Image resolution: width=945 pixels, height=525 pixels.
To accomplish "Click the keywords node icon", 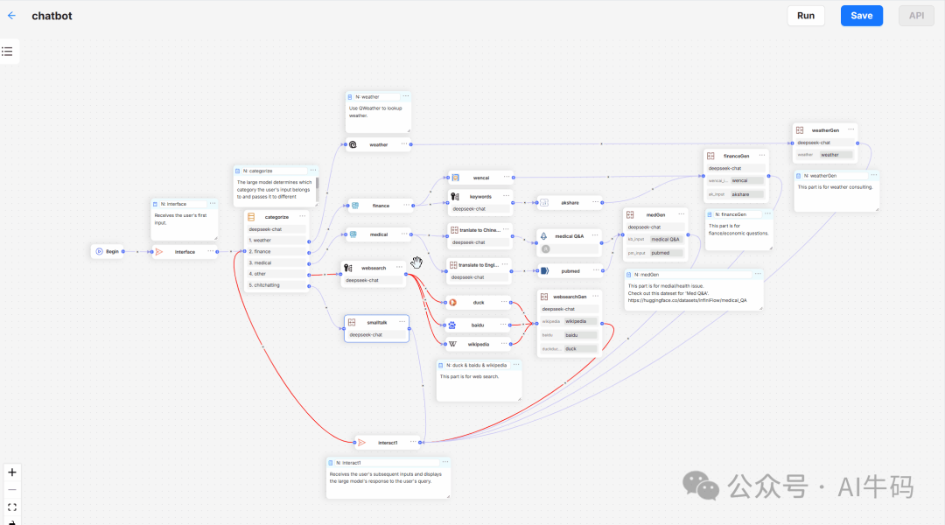I will 455,197.
